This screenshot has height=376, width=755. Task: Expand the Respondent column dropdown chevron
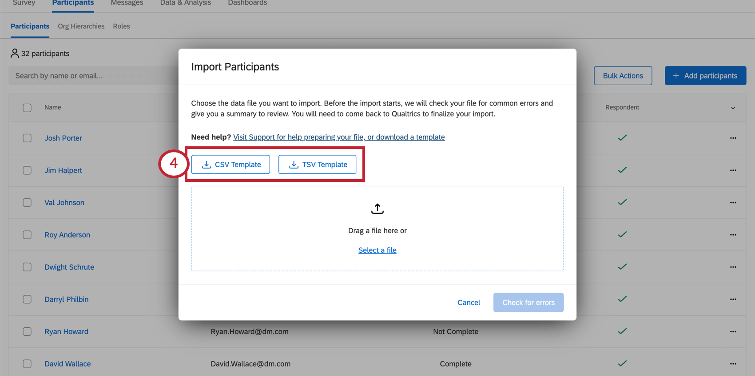click(733, 108)
